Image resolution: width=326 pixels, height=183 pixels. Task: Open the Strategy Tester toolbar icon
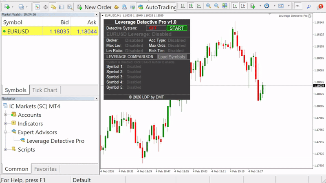coord(70,7)
